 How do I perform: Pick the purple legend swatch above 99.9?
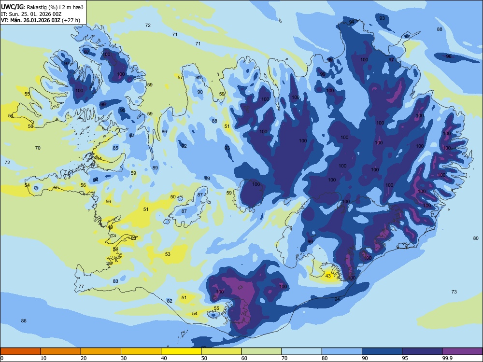tap(462, 351)
